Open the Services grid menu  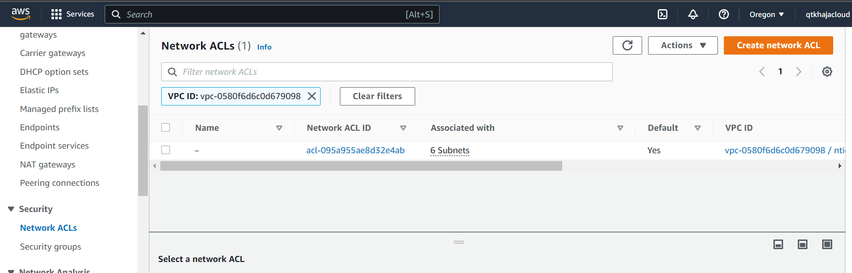pyautogui.click(x=56, y=14)
